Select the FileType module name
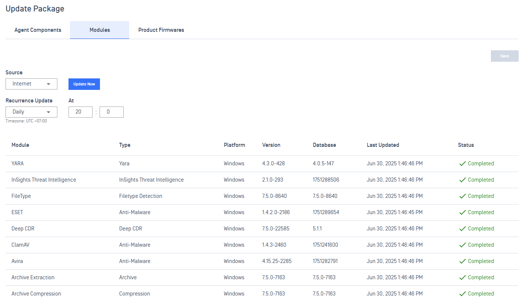The height and width of the screenshot is (297, 529). (21, 196)
